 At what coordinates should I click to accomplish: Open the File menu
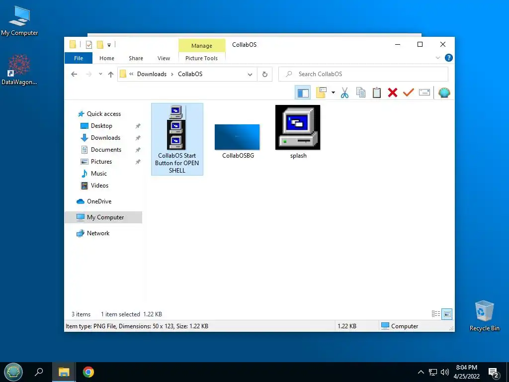click(x=79, y=58)
